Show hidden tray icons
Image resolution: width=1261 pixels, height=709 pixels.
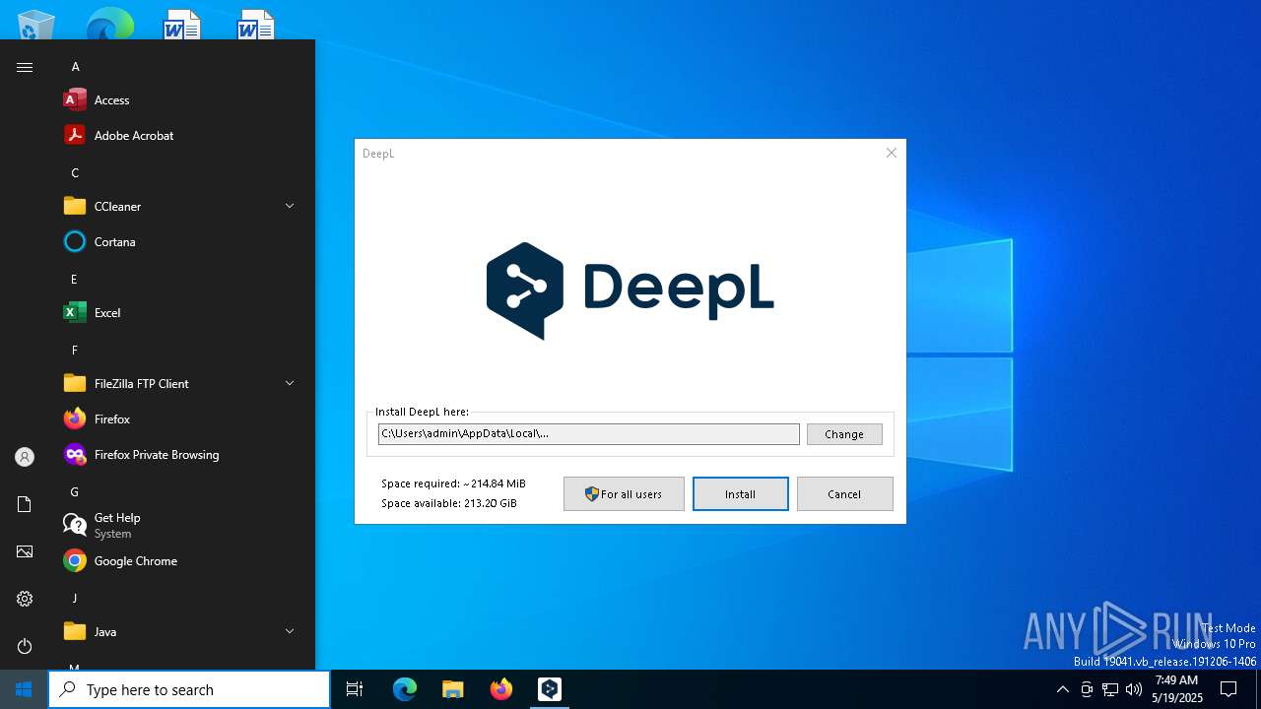[x=1062, y=689]
